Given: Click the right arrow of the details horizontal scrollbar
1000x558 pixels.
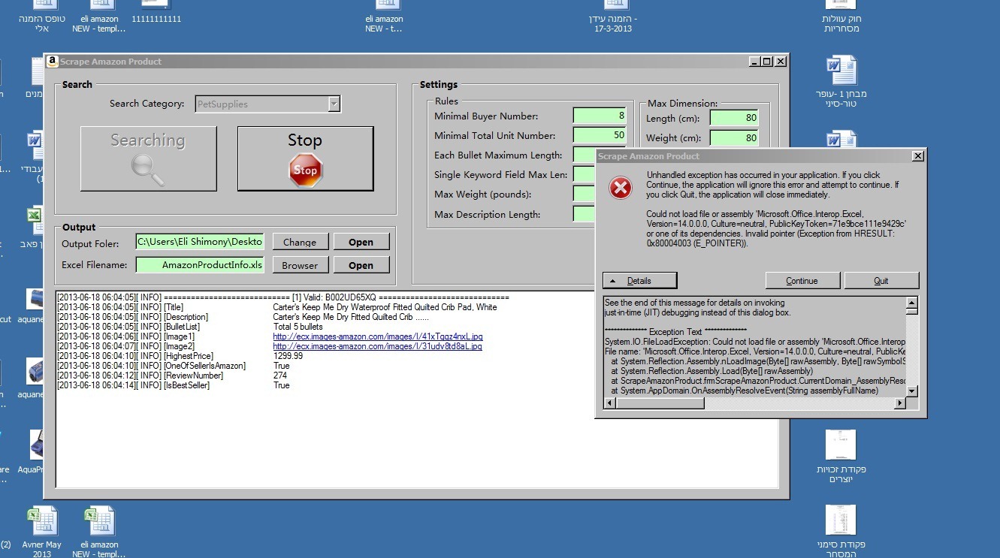Looking at the screenshot, I should tap(900, 403).
